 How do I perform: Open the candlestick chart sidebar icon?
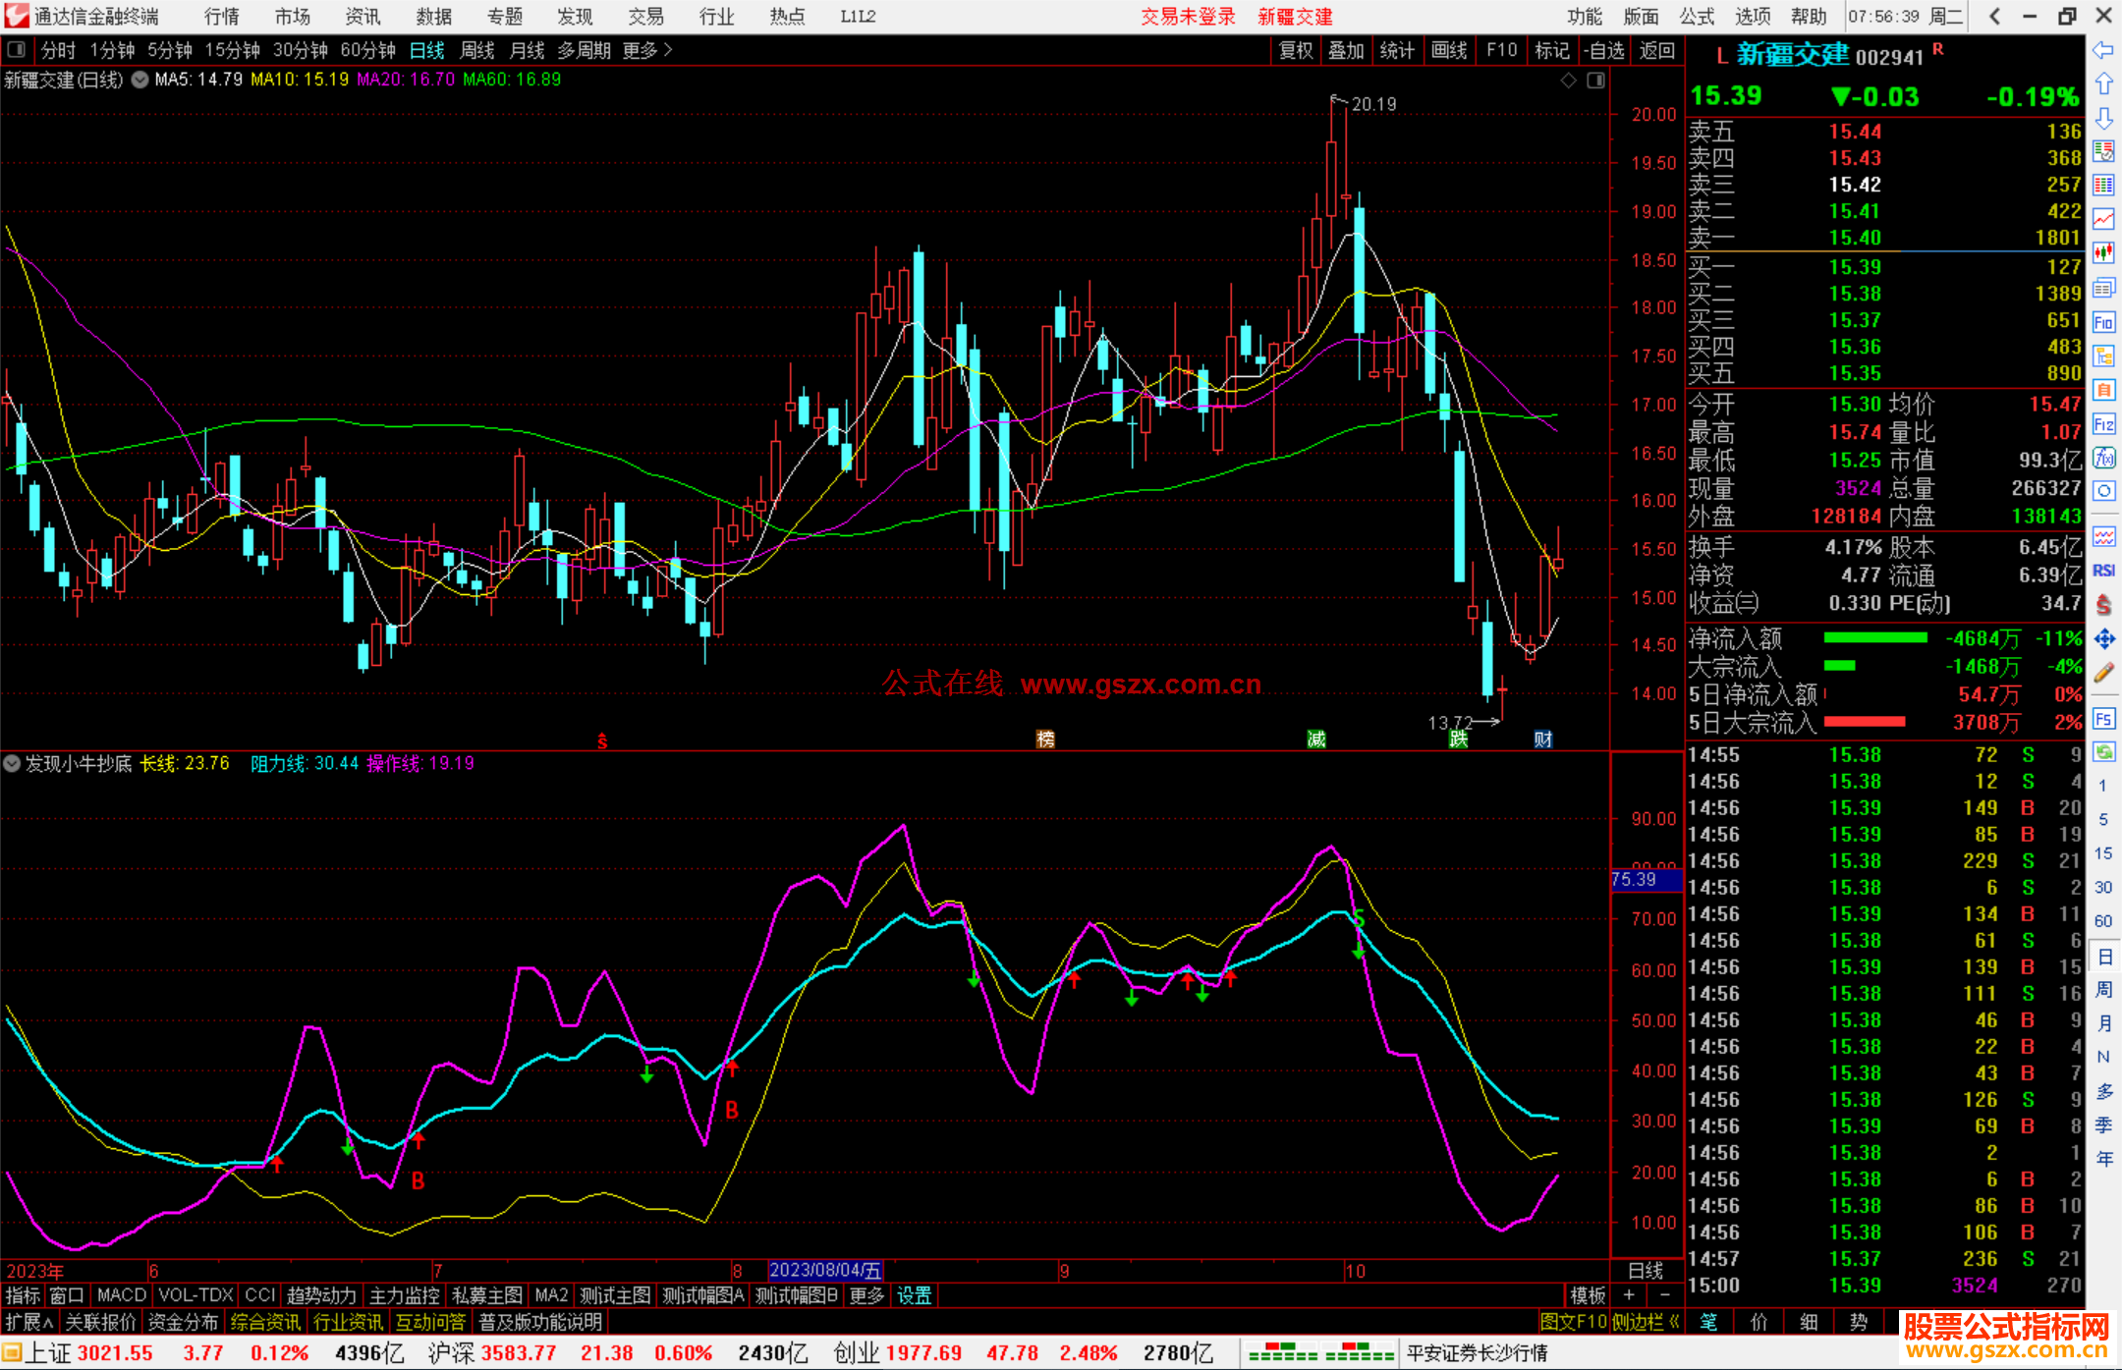[2103, 253]
